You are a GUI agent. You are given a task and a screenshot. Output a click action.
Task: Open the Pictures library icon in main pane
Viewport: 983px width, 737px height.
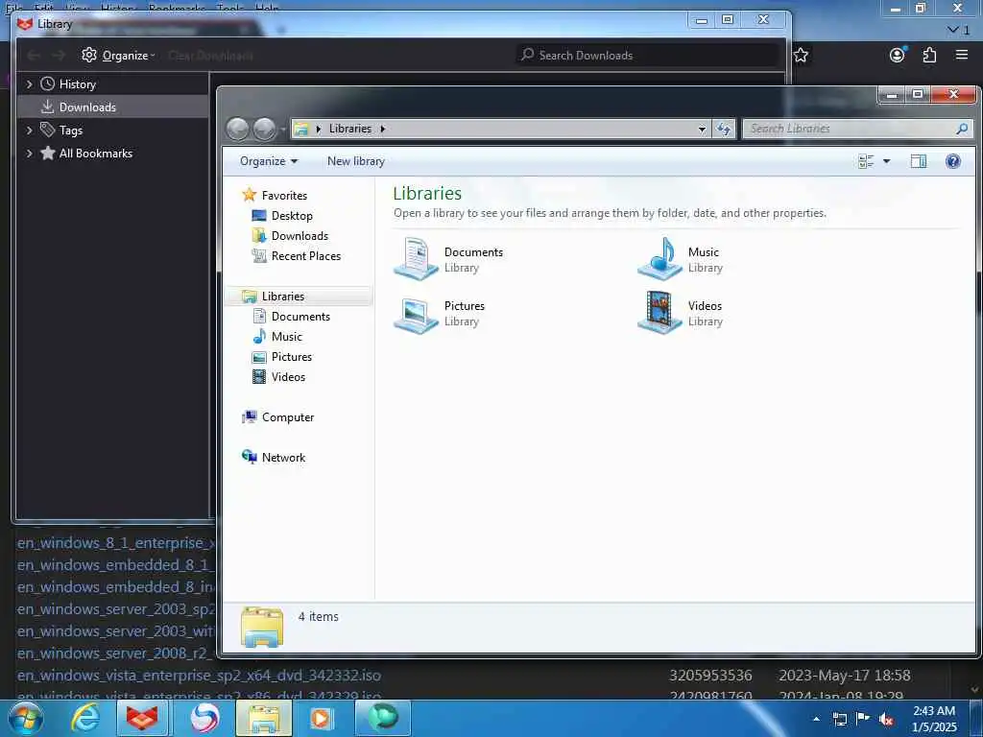click(416, 314)
